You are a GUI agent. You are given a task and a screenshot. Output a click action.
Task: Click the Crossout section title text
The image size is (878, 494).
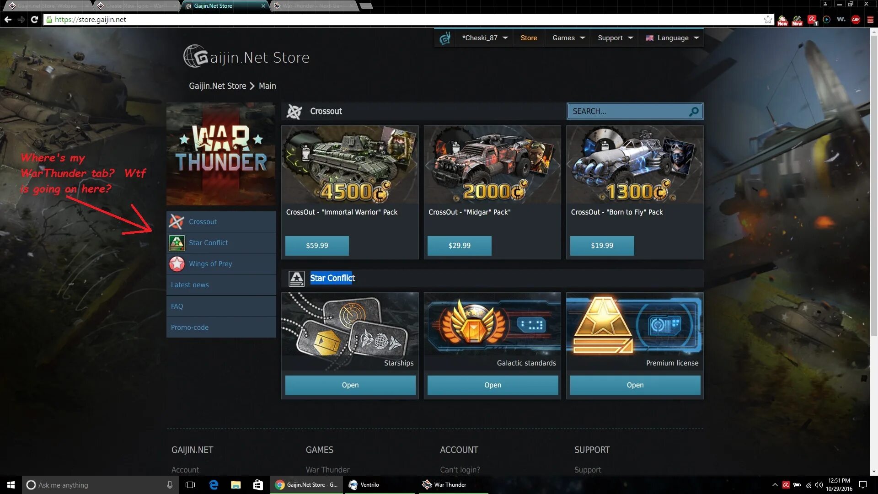coord(326,111)
